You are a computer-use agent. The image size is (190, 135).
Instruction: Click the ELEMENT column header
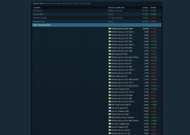point(37,8)
